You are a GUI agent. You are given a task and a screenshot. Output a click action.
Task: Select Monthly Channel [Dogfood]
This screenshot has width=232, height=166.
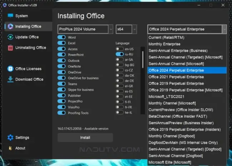pyautogui.click(x=187, y=136)
